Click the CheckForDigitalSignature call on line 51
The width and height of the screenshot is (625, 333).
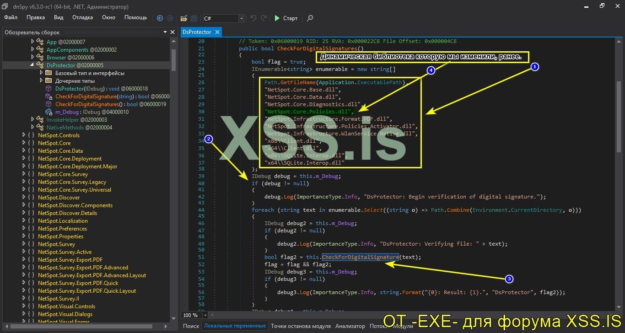(360, 257)
